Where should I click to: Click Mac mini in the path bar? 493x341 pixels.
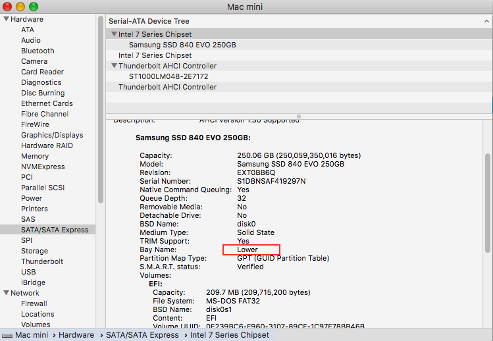click(x=32, y=335)
